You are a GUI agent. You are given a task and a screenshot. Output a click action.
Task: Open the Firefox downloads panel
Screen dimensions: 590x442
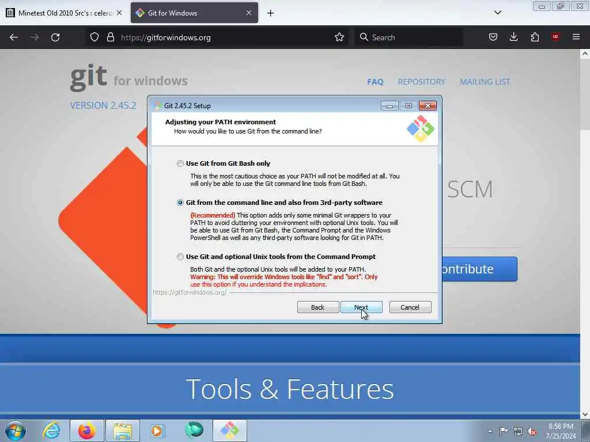click(x=513, y=37)
